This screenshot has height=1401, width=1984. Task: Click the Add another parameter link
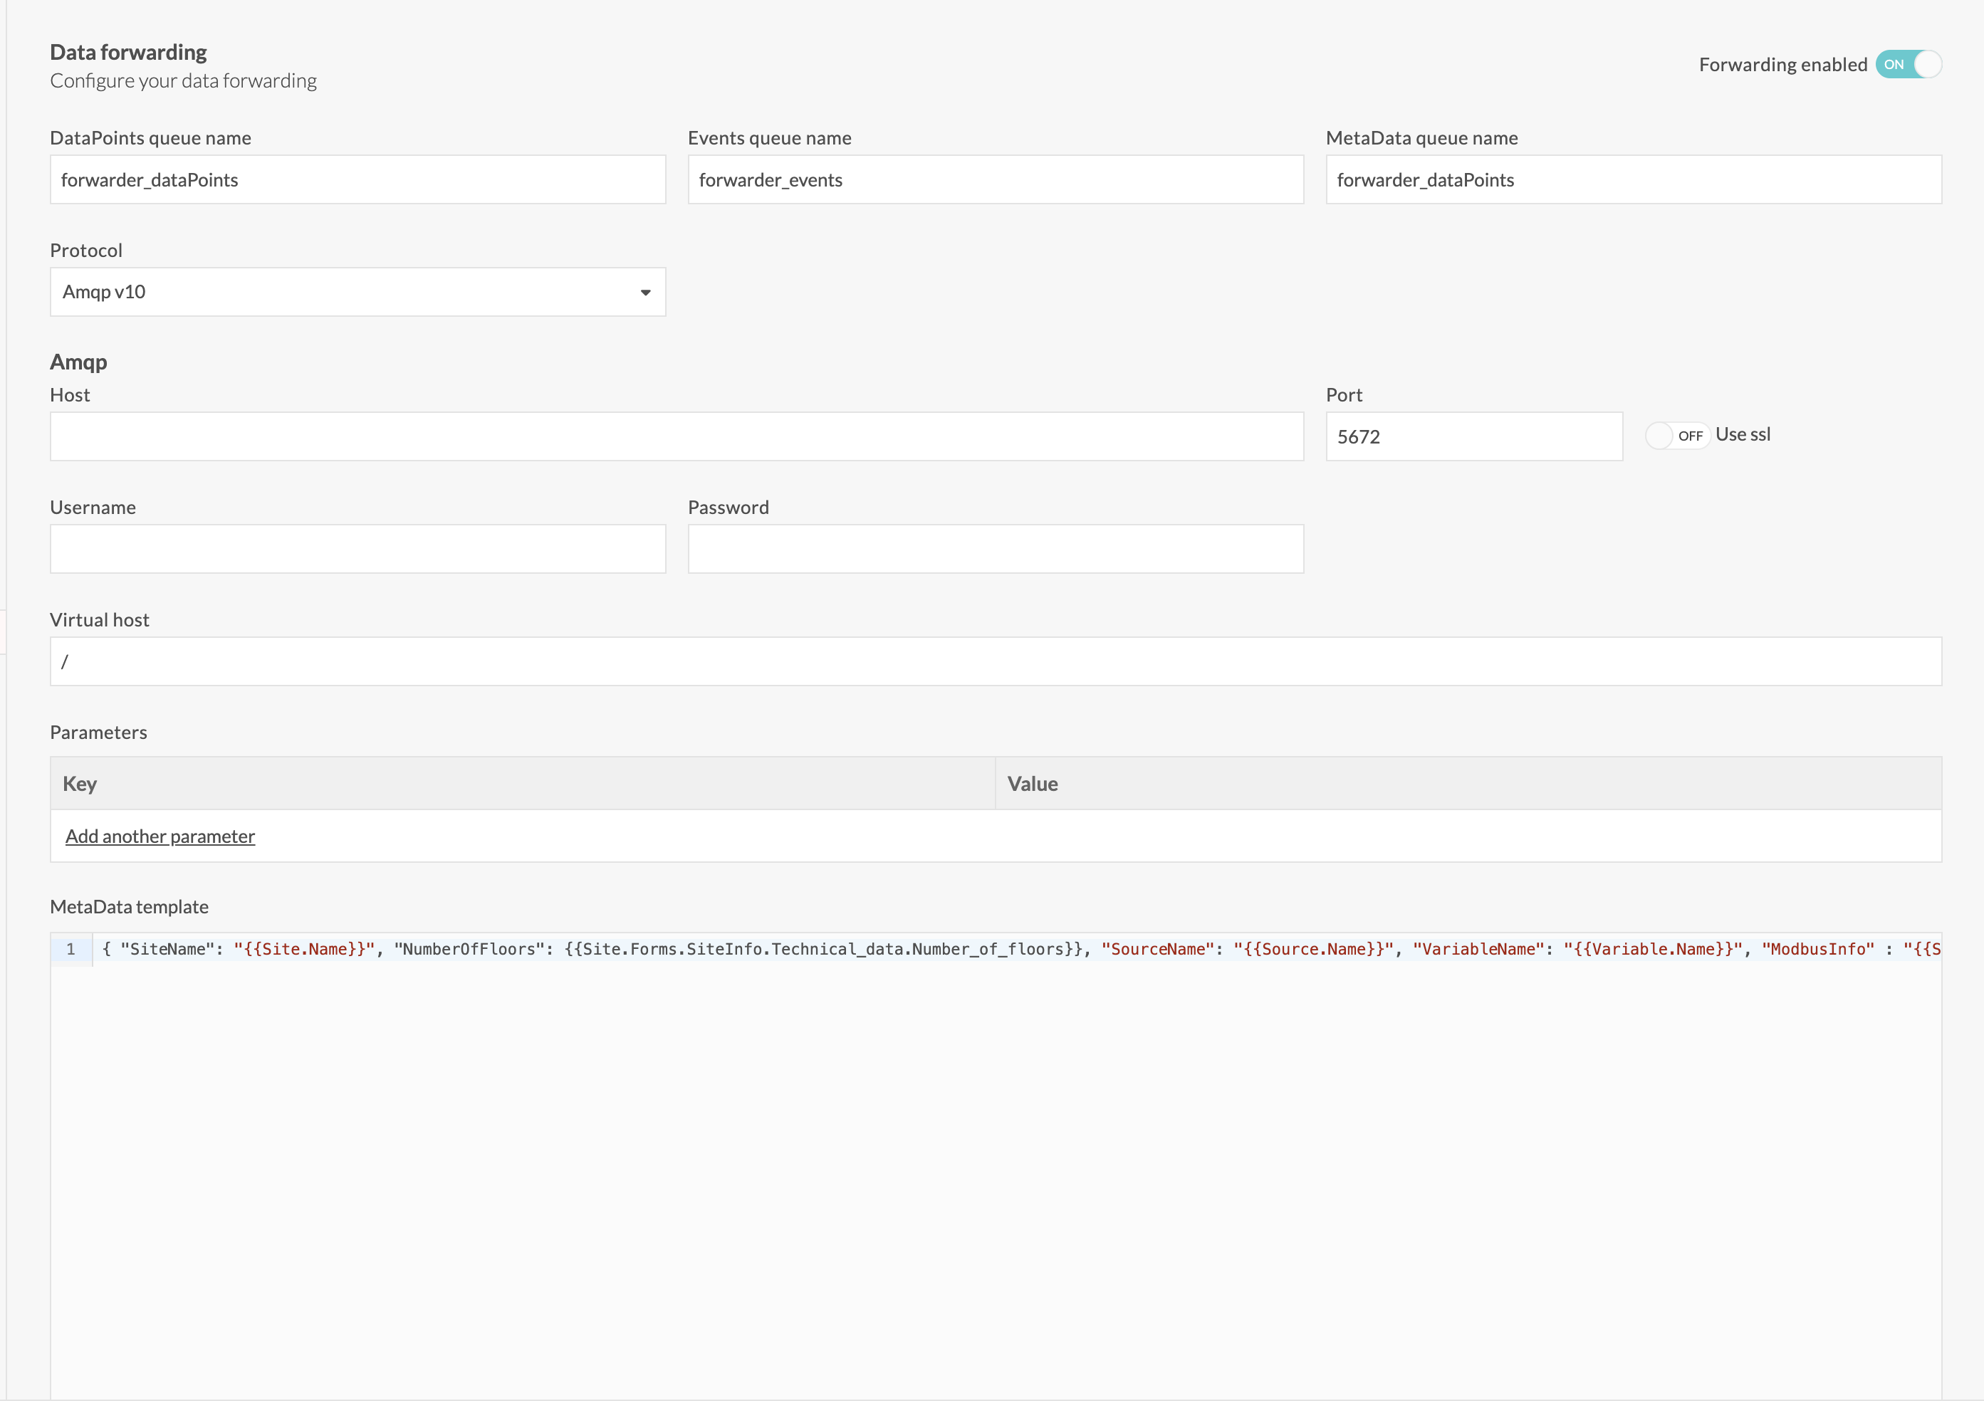coord(160,836)
